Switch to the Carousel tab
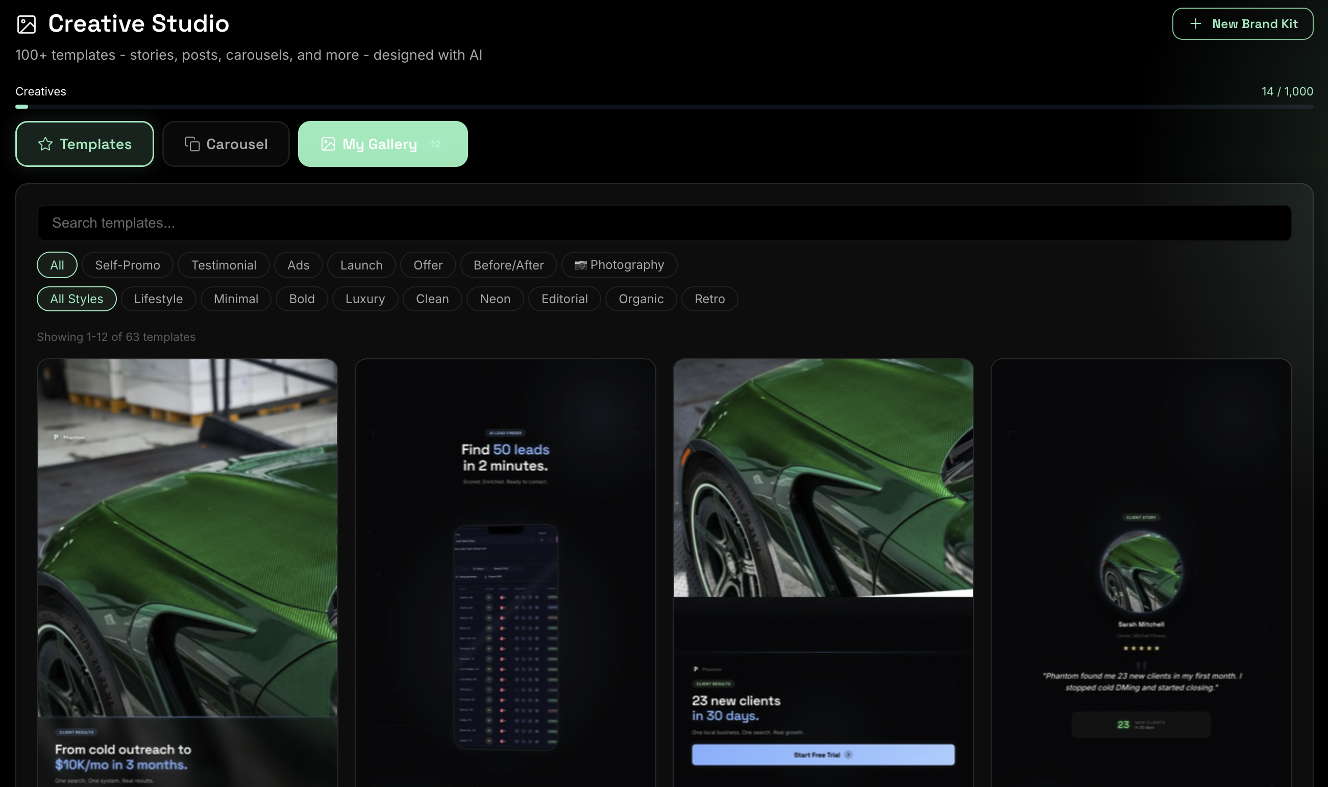The image size is (1328, 787). 226,143
